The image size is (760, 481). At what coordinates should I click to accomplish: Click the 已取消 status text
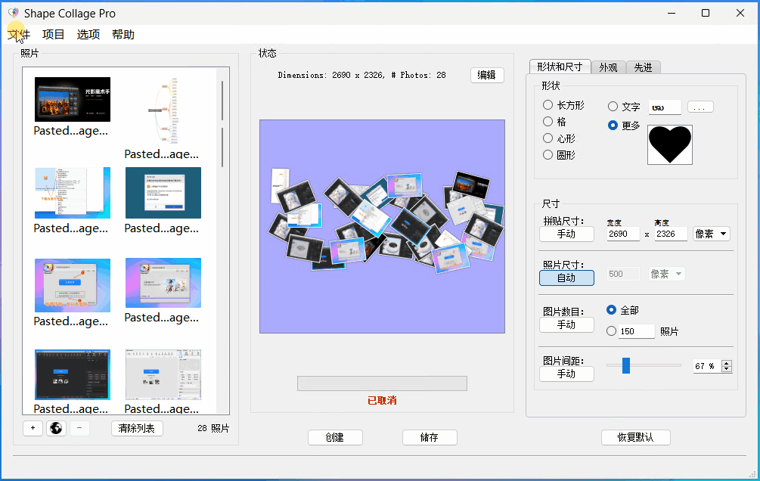point(382,401)
